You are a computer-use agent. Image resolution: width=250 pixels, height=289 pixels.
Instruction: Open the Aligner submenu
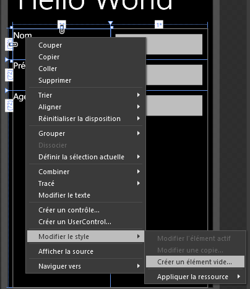[x=85, y=107]
